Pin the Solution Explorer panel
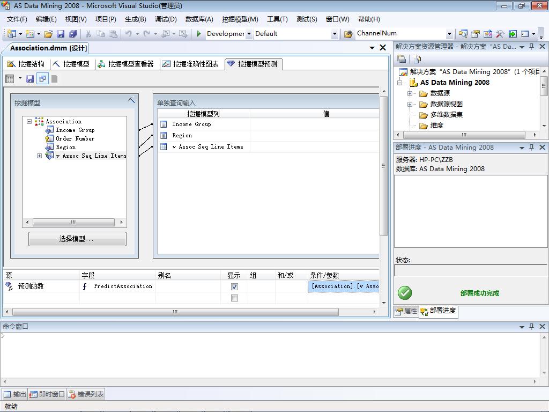The height and width of the screenshot is (412, 549). click(531, 47)
